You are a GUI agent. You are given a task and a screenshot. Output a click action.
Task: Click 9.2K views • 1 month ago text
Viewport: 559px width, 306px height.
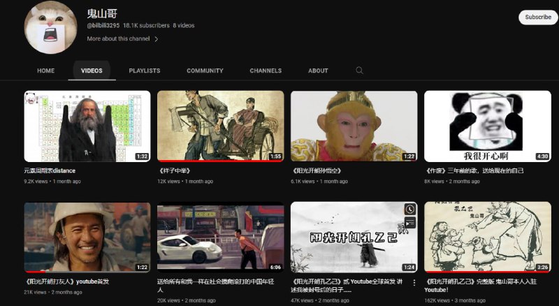pos(52,181)
